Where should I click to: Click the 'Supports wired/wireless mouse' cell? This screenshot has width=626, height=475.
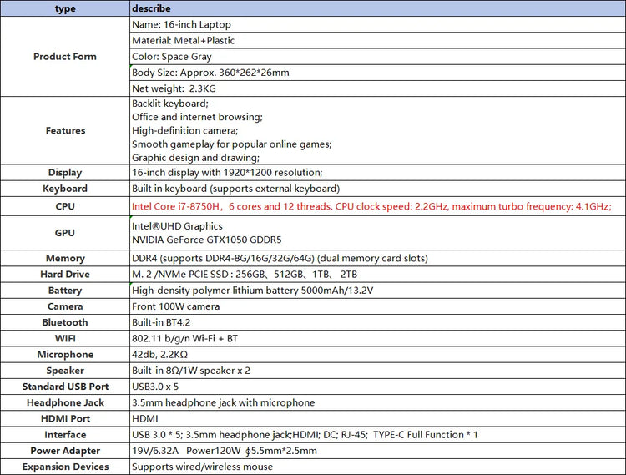[202, 467]
